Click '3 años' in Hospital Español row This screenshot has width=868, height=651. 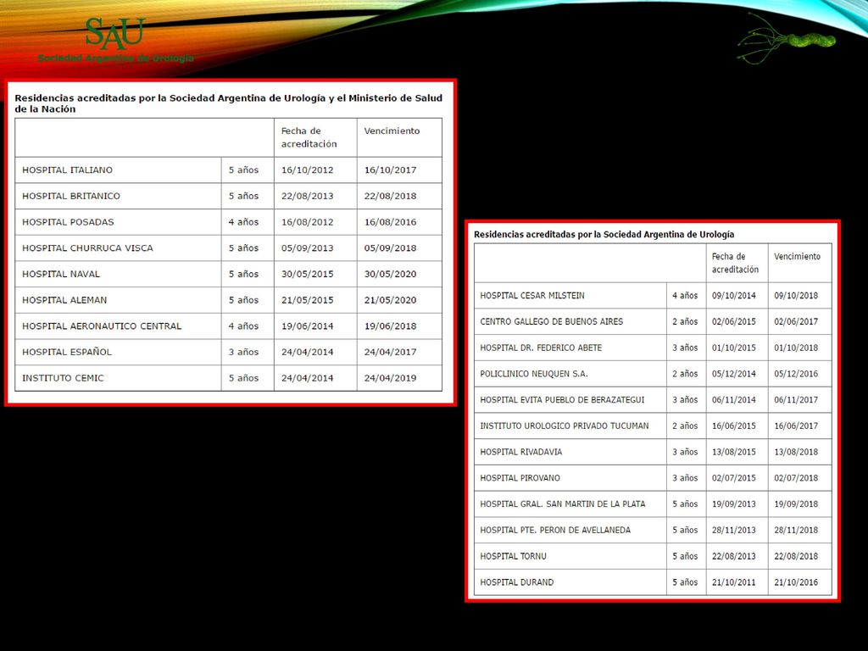tap(243, 352)
